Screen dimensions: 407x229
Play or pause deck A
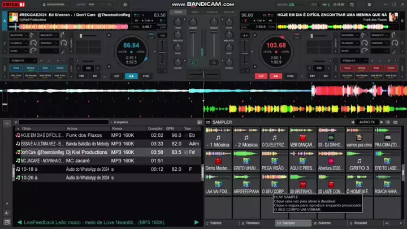click(x=131, y=76)
